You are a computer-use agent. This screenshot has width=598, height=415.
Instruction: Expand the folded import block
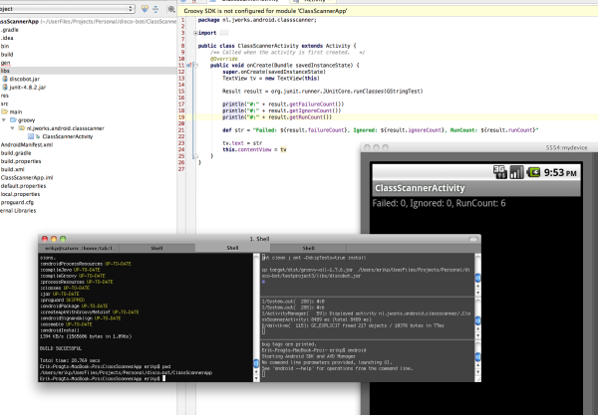[x=195, y=33]
